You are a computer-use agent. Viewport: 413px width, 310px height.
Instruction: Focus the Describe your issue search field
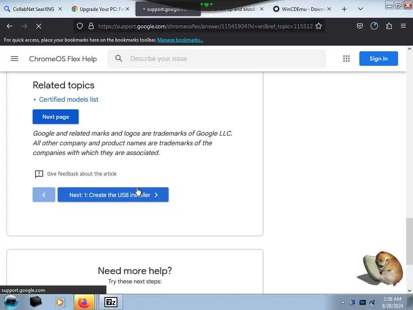217,59
